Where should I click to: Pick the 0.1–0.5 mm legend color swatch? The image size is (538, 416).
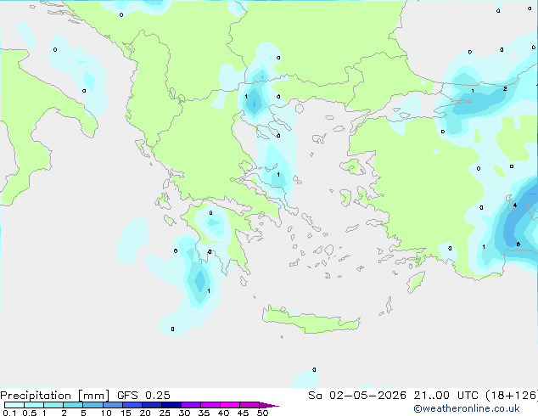coord(14,405)
